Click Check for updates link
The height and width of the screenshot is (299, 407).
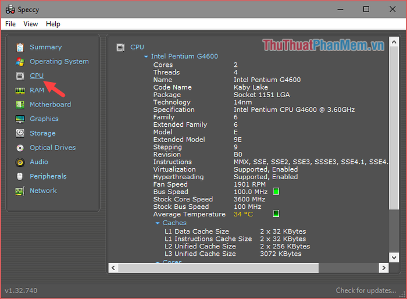(366, 290)
